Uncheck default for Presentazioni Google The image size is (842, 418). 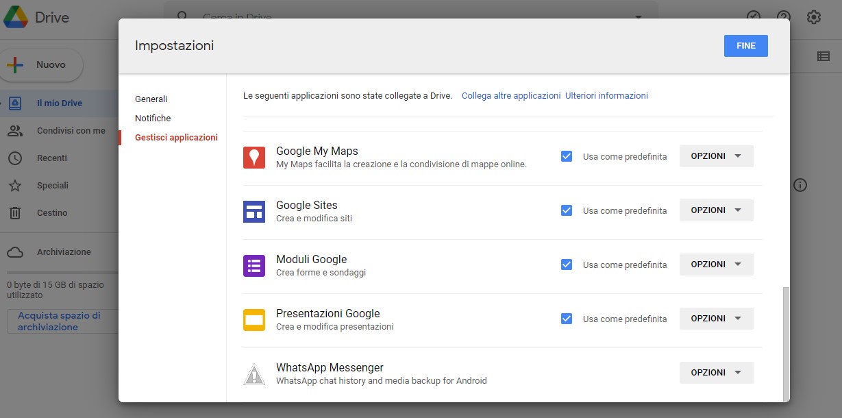click(x=567, y=319)
